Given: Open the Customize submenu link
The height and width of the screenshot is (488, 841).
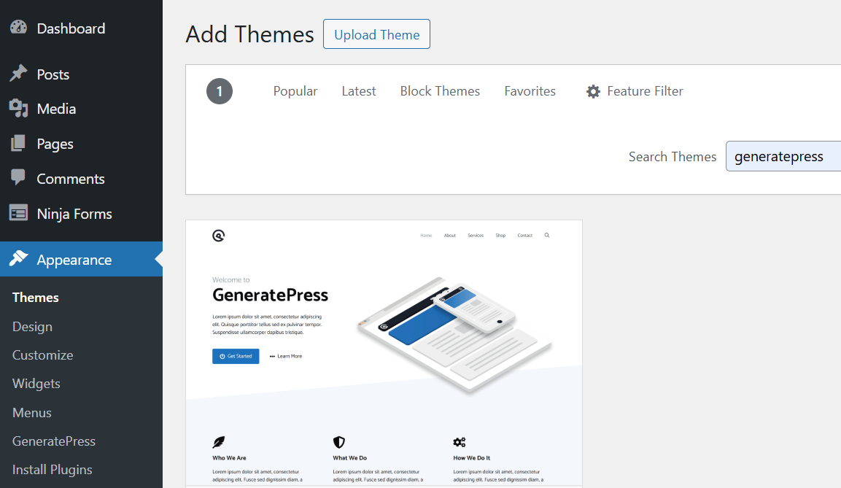Looking at the screenshot, I should (x=43, y=355).
